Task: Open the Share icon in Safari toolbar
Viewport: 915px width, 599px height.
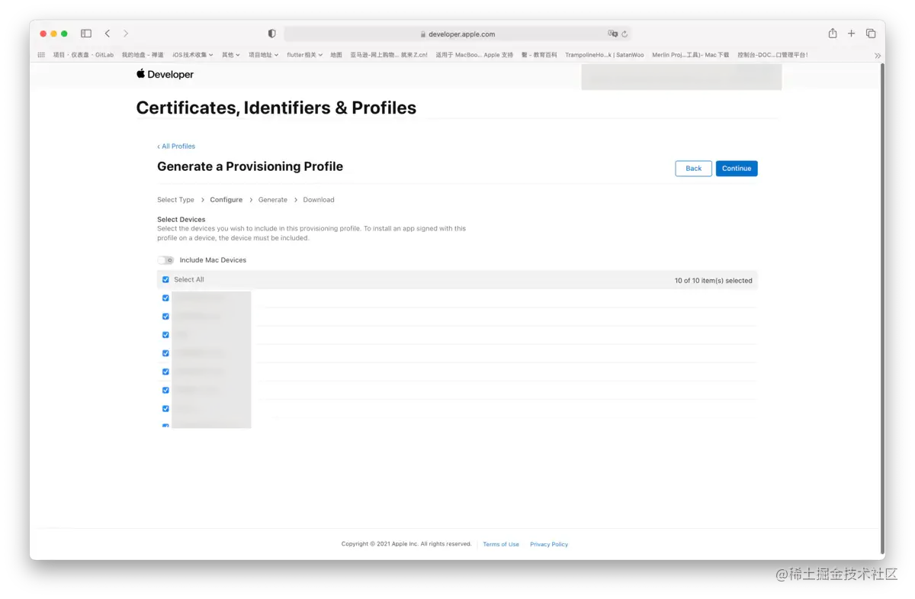Action: (x=833, y=34)
